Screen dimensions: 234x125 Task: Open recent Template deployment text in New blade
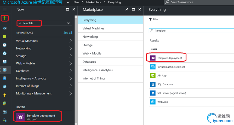pyautogui.click(x=41, y=116)
